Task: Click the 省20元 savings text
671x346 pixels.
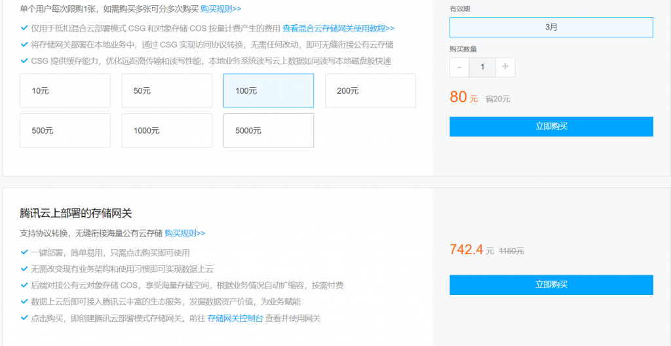Action: [498, 99]
